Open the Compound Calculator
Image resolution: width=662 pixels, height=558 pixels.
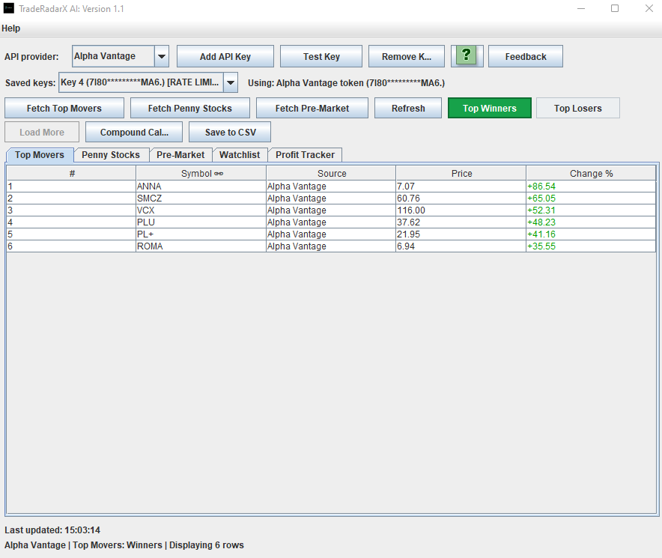point(133,132)
